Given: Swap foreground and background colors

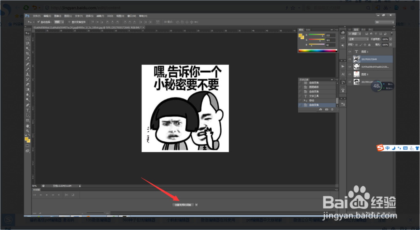Looking at the screenshot, I should click(29, 135).
